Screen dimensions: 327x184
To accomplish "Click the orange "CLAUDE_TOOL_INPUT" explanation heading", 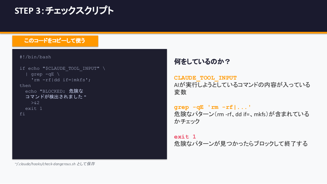I will coord(205,78).
